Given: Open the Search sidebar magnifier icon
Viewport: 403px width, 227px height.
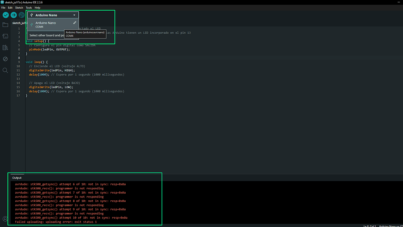Looking at the screenshot, I should pos(5,71).
